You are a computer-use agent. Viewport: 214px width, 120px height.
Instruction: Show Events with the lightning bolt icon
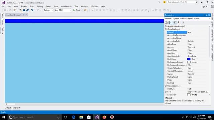click(x=178, y=23)
